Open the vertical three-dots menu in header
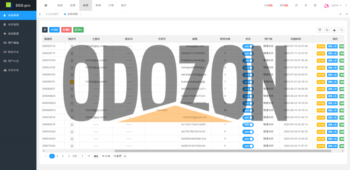Screen dimensions: 350x170 click(x=346, y=5)
